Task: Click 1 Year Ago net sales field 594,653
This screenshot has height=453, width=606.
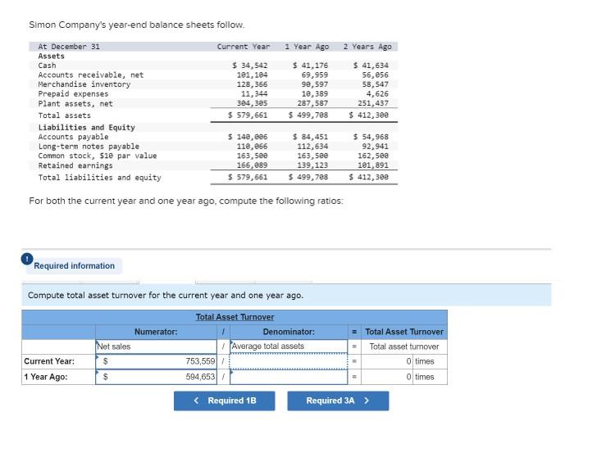Action: (x=156, y=377)
